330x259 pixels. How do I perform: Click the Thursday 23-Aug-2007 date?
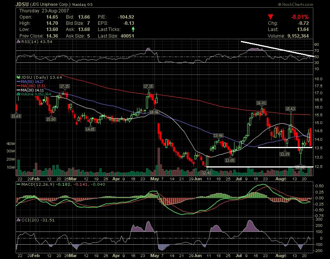click(44, 11)
